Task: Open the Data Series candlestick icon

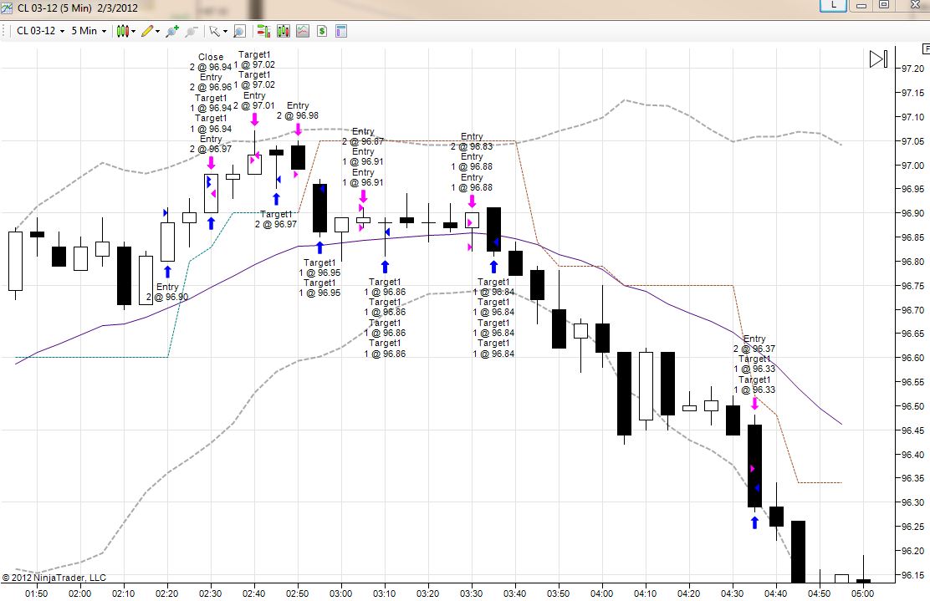Action: click(x=284, y=31)
